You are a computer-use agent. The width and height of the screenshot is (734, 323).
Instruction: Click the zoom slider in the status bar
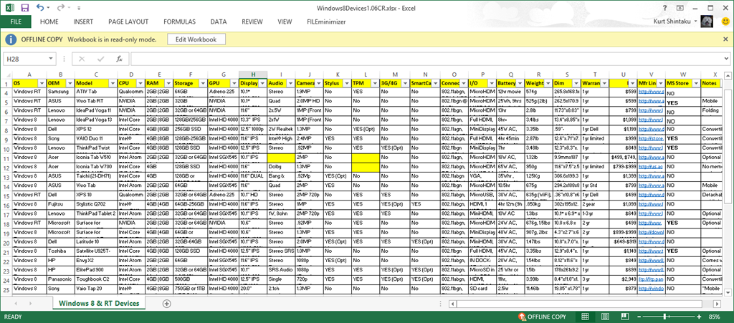coord(666,317)
